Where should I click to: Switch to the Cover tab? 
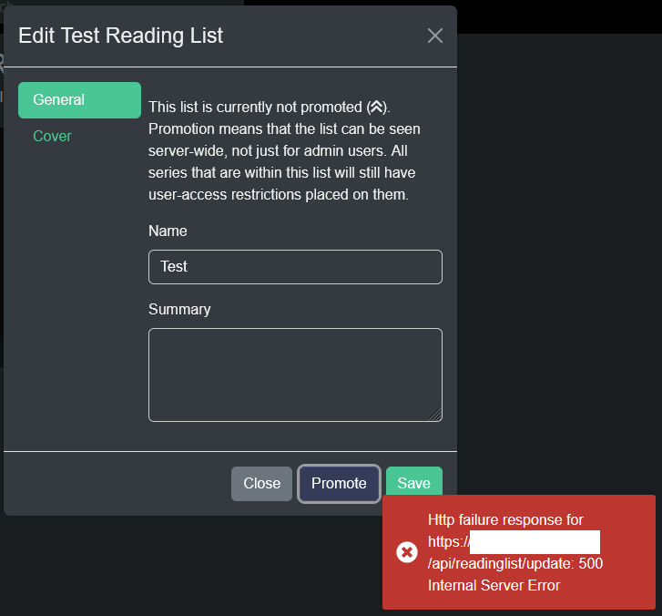(52, 137)
